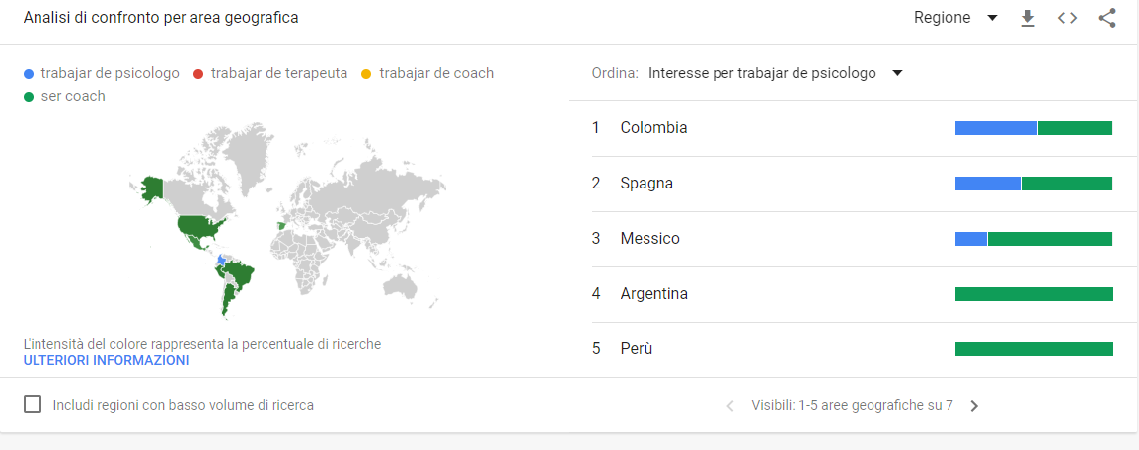Screen dimensions: 1139x450
Task: Select Colombia in the ranking list
Action: (653, 128)
